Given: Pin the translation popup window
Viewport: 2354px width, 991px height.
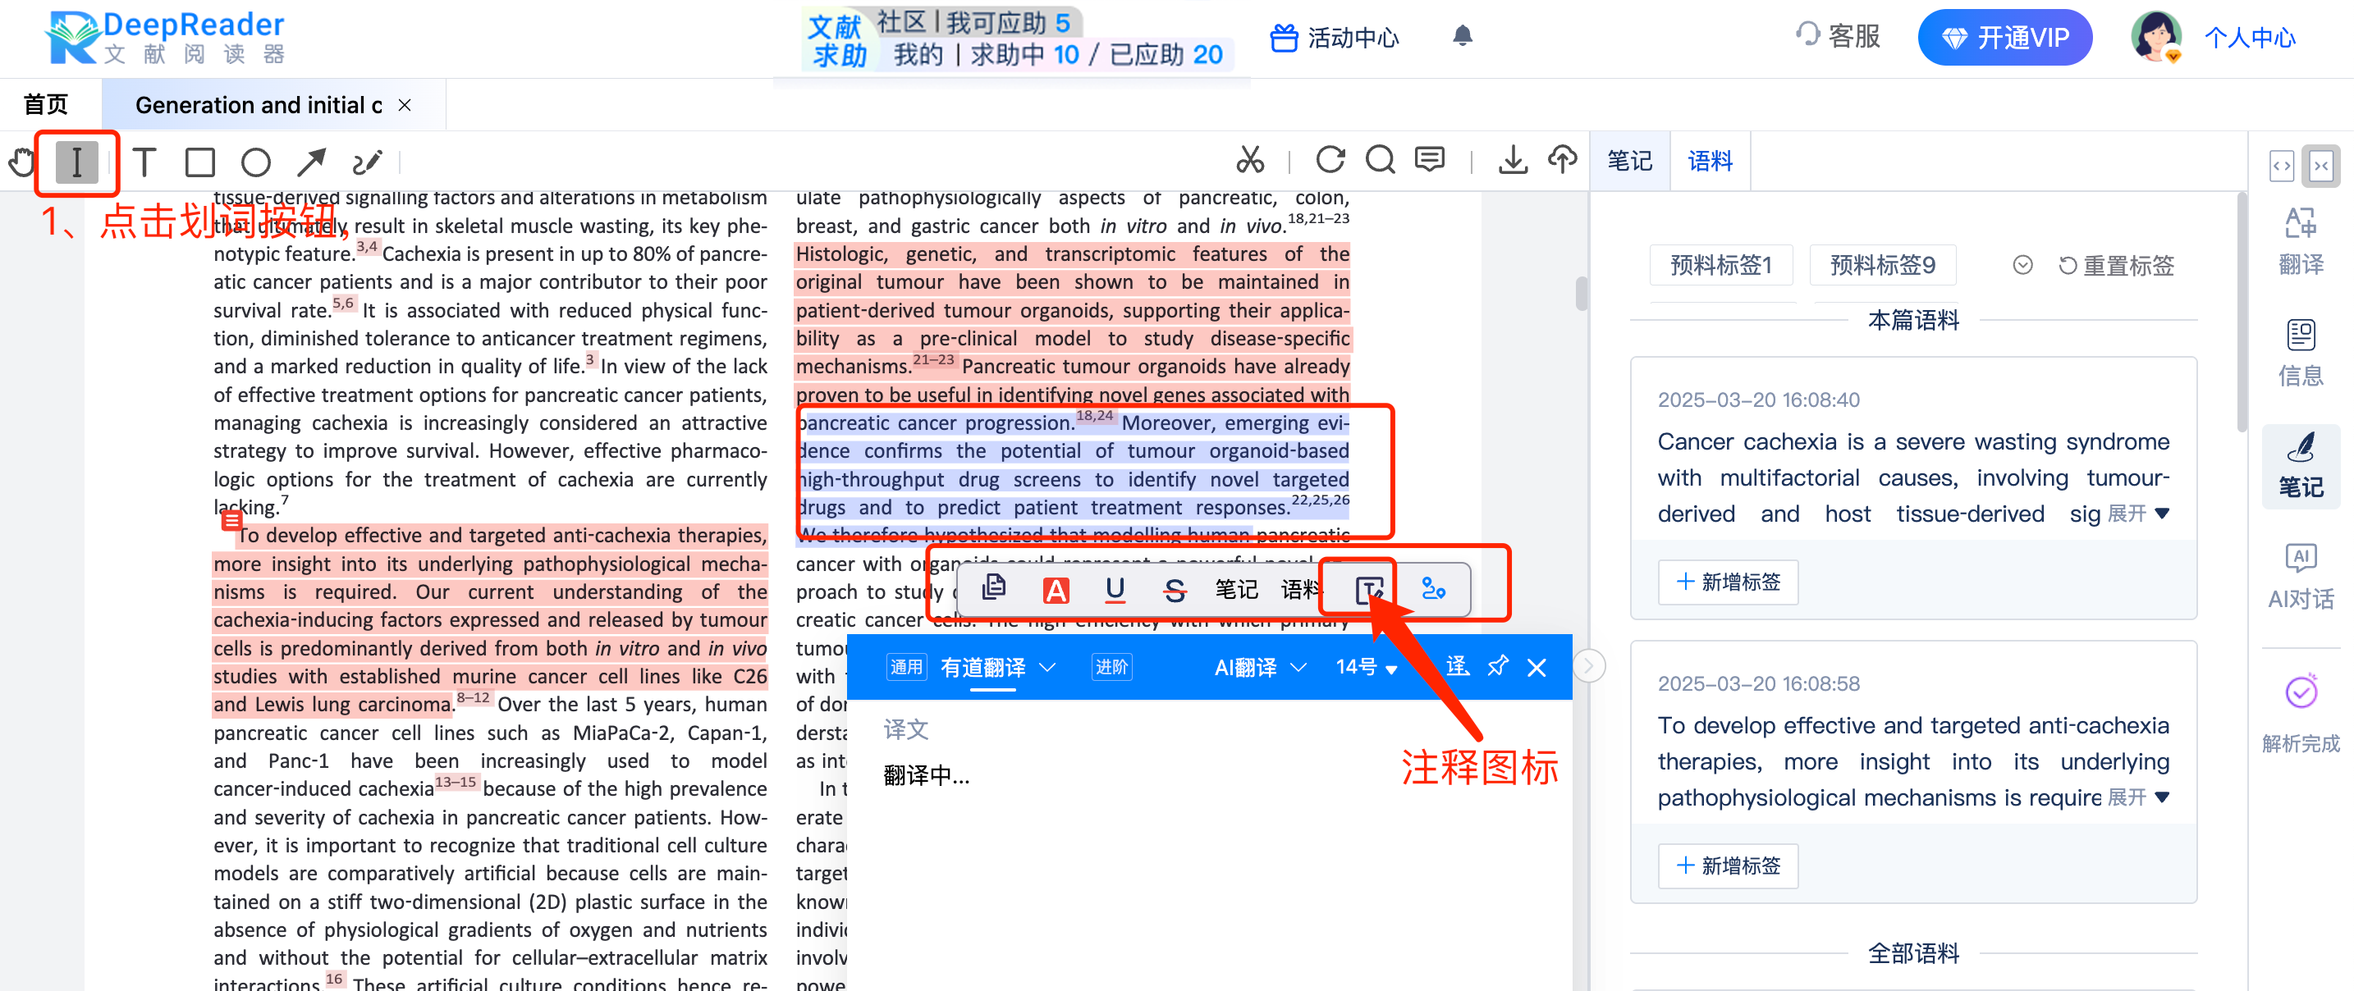Looking at the screenshot, I should point(1497,667).
